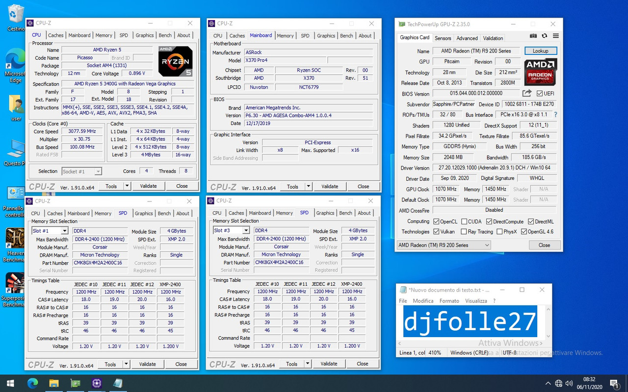Click the BIOS share/export icon in GPU-Z
The width and height of the screenshot is (628, 392).
[x=527, y=93]
